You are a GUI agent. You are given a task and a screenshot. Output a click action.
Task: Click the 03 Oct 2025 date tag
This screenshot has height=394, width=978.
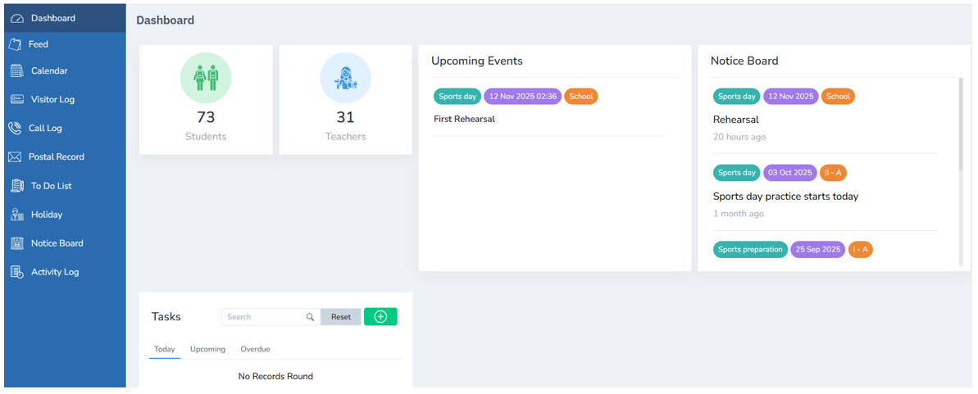tap(789, 173)
